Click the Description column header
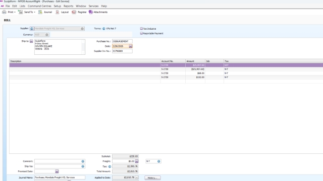The image size is (323, 181). click(85, 61)
